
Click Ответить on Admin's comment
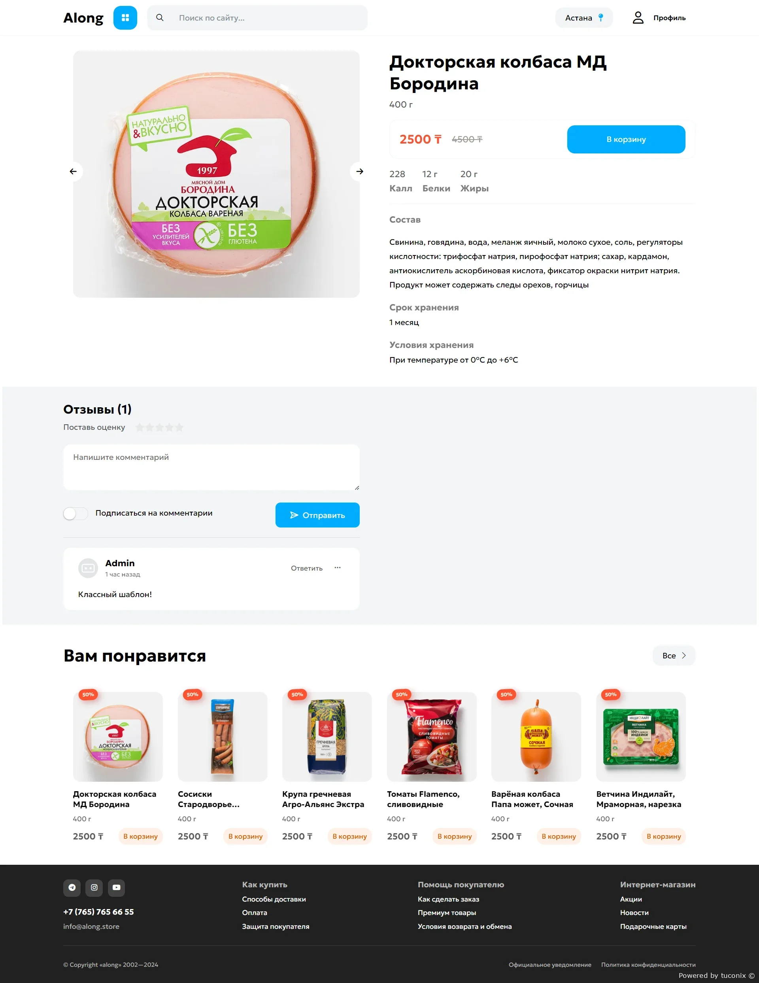[x=306, y=569]
